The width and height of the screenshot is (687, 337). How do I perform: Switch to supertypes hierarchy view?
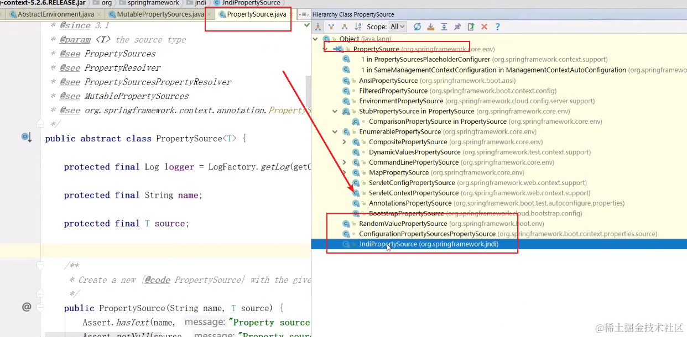coord(331,27)
